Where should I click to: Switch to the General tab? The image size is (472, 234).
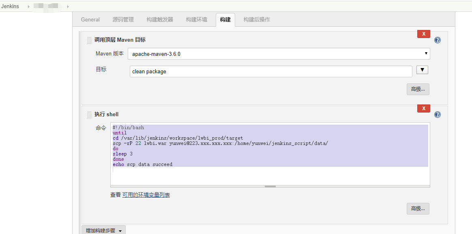pos(90,19)
